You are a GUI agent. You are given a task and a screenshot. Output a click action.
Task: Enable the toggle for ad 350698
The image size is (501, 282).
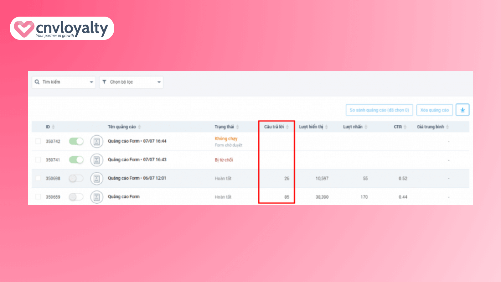[x=76, y=179]
